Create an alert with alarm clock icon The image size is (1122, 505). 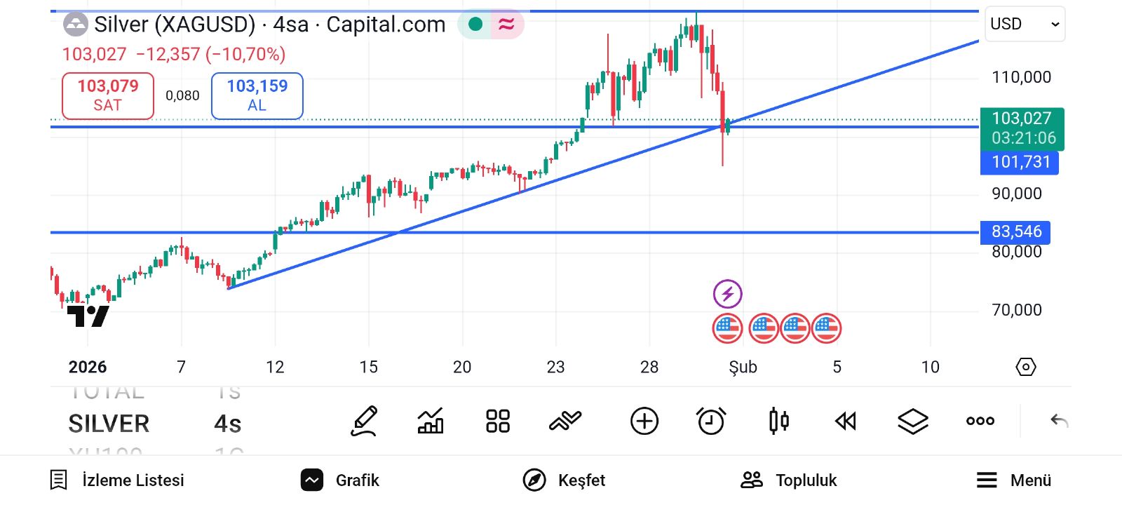pos(711,421)
